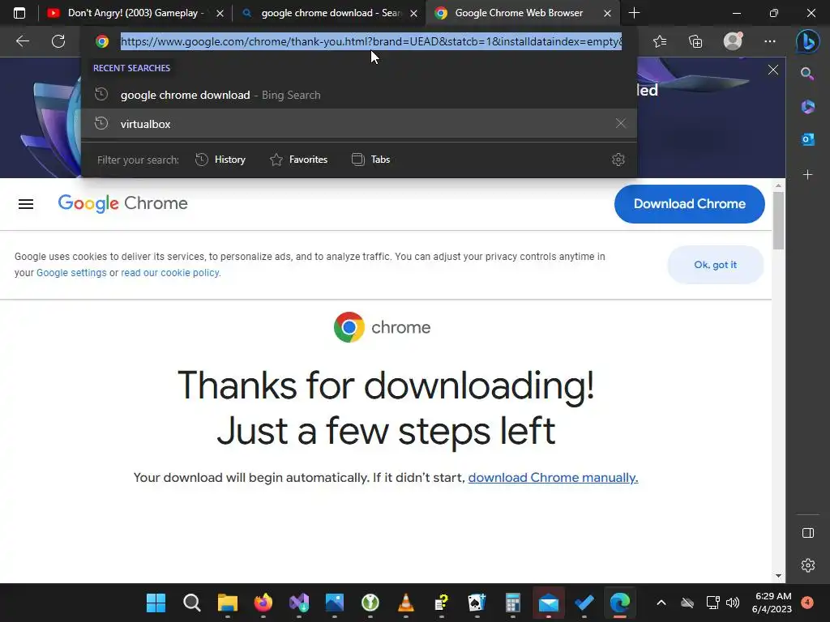
Task: Accept cookies with Ok, got it
Action: 715,265
